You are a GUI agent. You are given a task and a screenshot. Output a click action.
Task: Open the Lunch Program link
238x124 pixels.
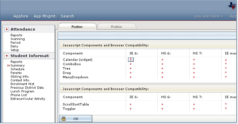(22, 91)
